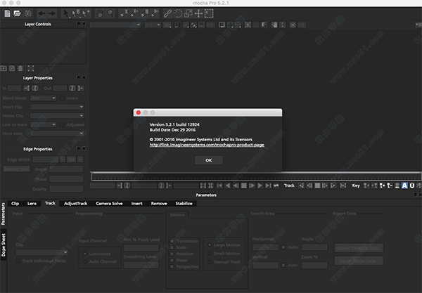The height and width of the screenshot is (293, 422).
Task: Open the Hero view dropdown
Action: pyautogui.click(x=57, y=134)
